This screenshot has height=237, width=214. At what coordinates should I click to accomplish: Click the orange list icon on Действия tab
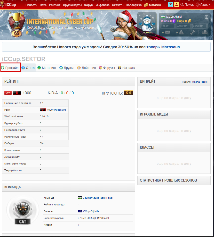click(79, 68)
